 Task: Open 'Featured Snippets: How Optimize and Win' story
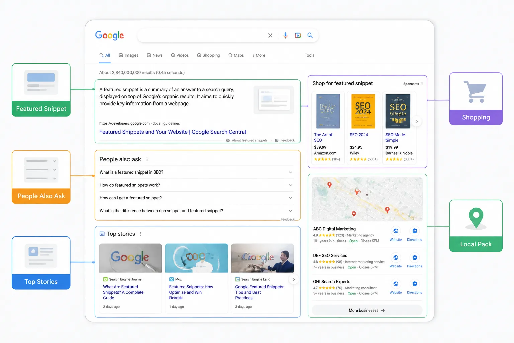click(191, 292)
